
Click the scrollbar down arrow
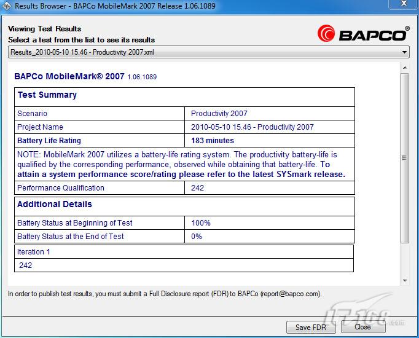pyautogui.click(x=405, y=281)
